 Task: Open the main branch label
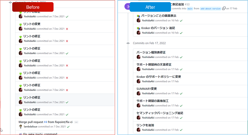point(190,9)
